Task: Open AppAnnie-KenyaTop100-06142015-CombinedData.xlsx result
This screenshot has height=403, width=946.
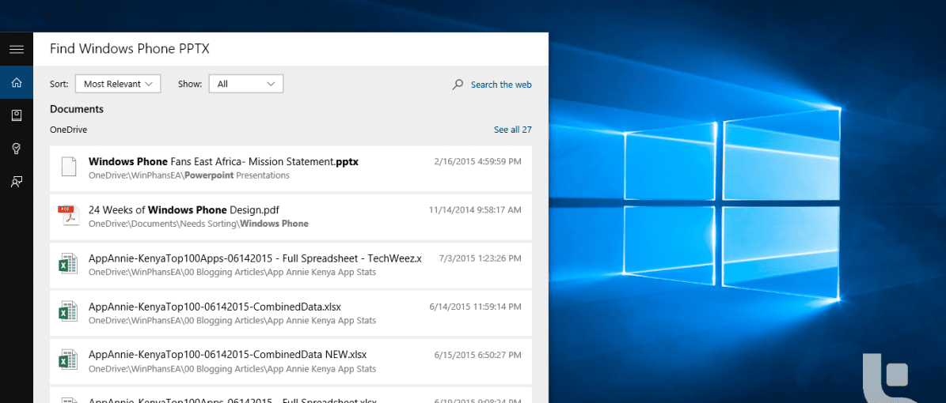Action: coord(291,313)
